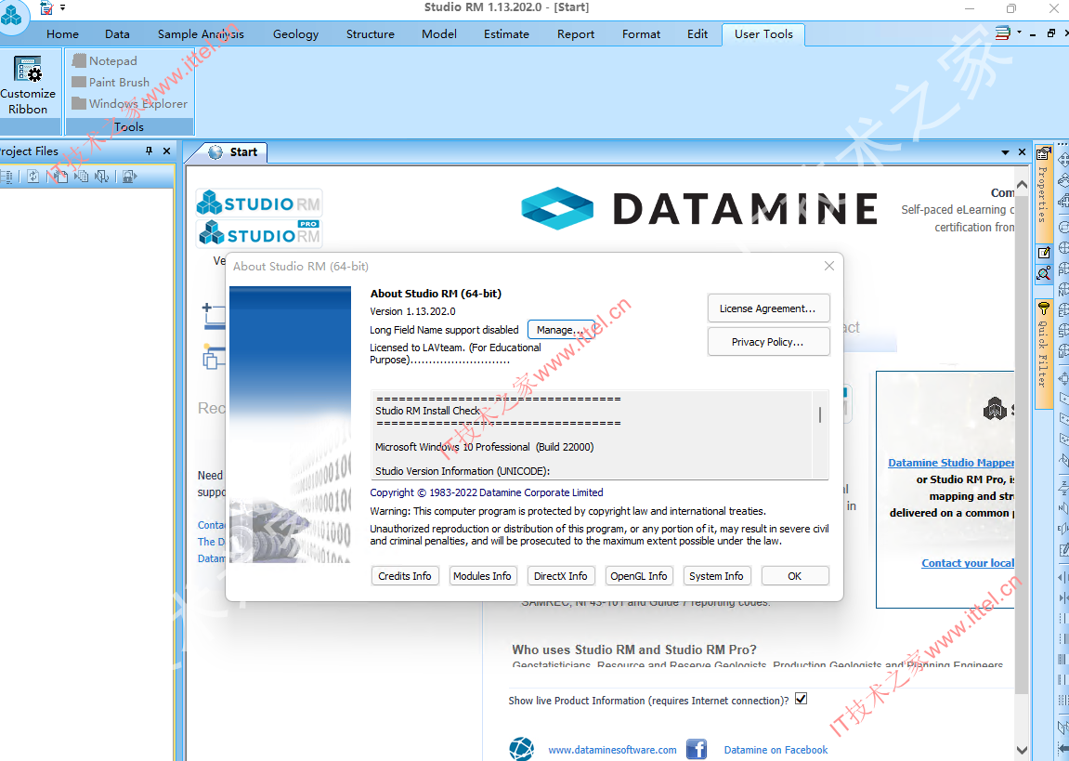The image size is (1069, 761).
Task: Click the Studio RM Pro logo
Action: pos(259,233)
